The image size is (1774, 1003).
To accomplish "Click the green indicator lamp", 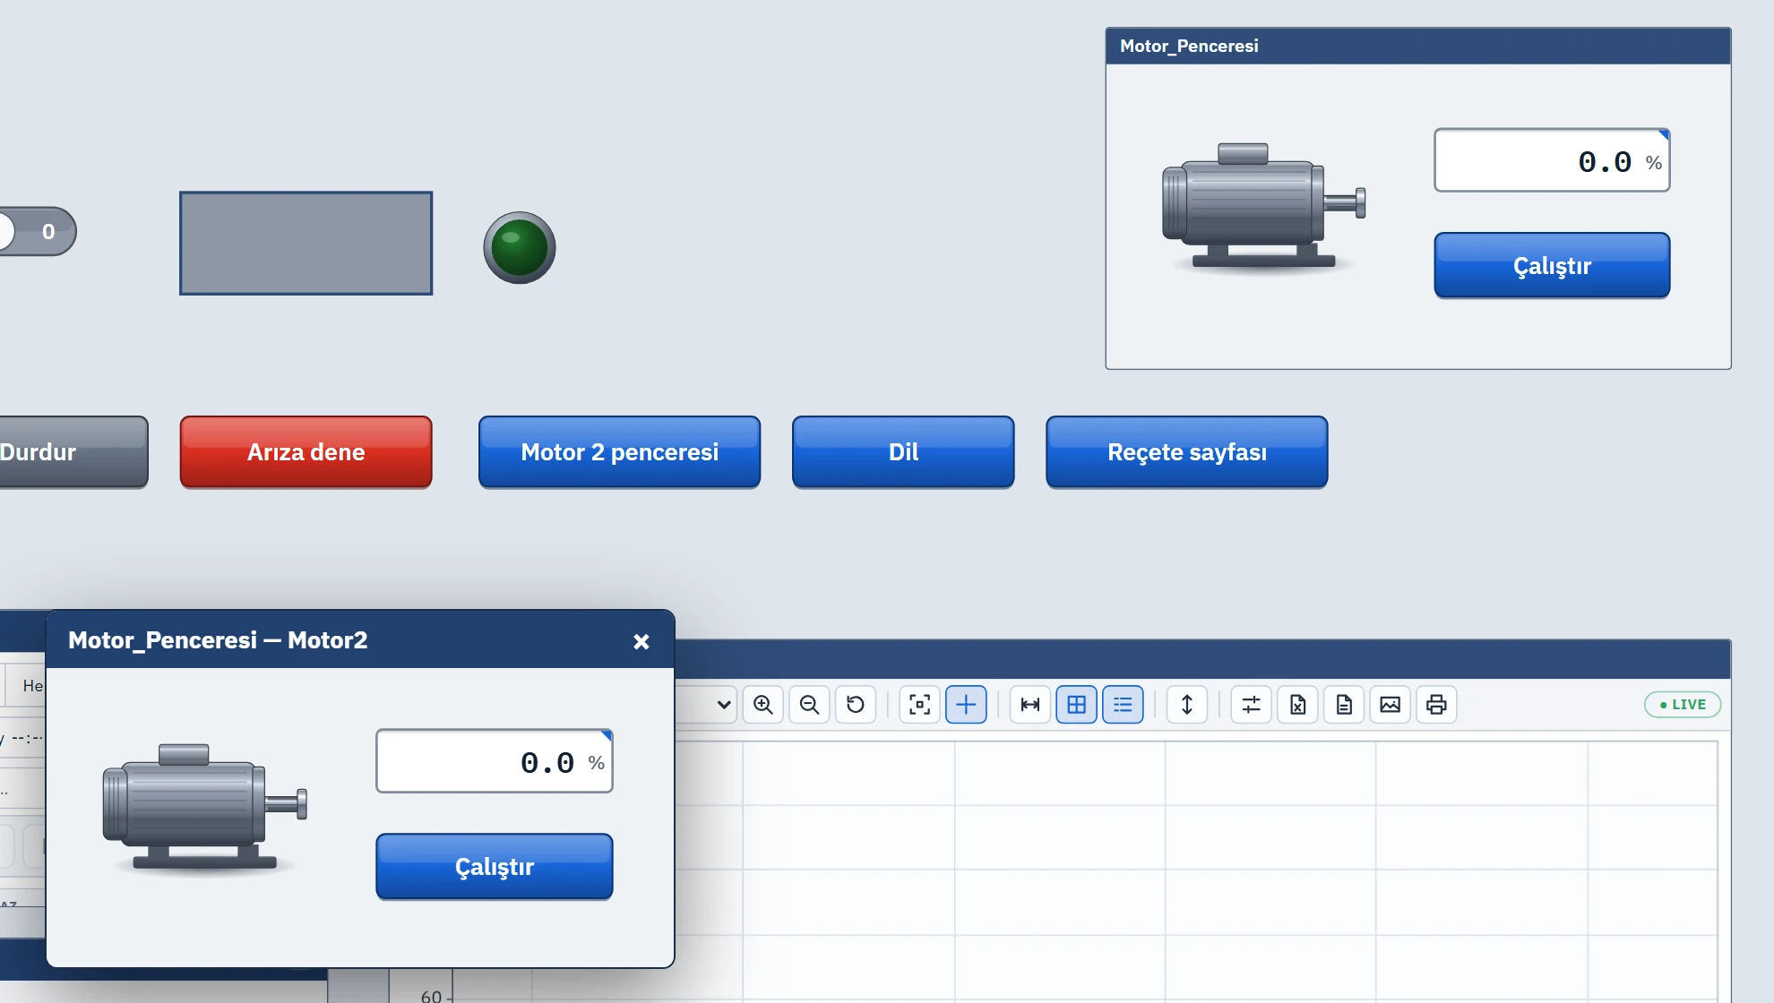I will coord(520,248).
